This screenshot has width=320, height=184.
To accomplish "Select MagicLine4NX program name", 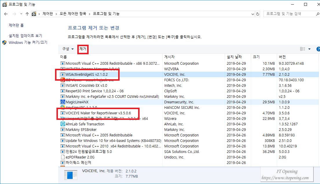I will (x=77, y=102).
